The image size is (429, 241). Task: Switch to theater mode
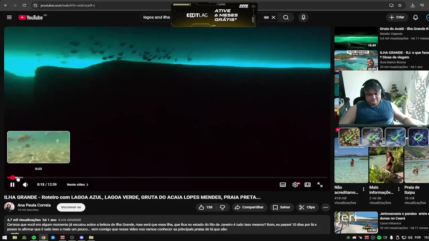tap(308, 185)
